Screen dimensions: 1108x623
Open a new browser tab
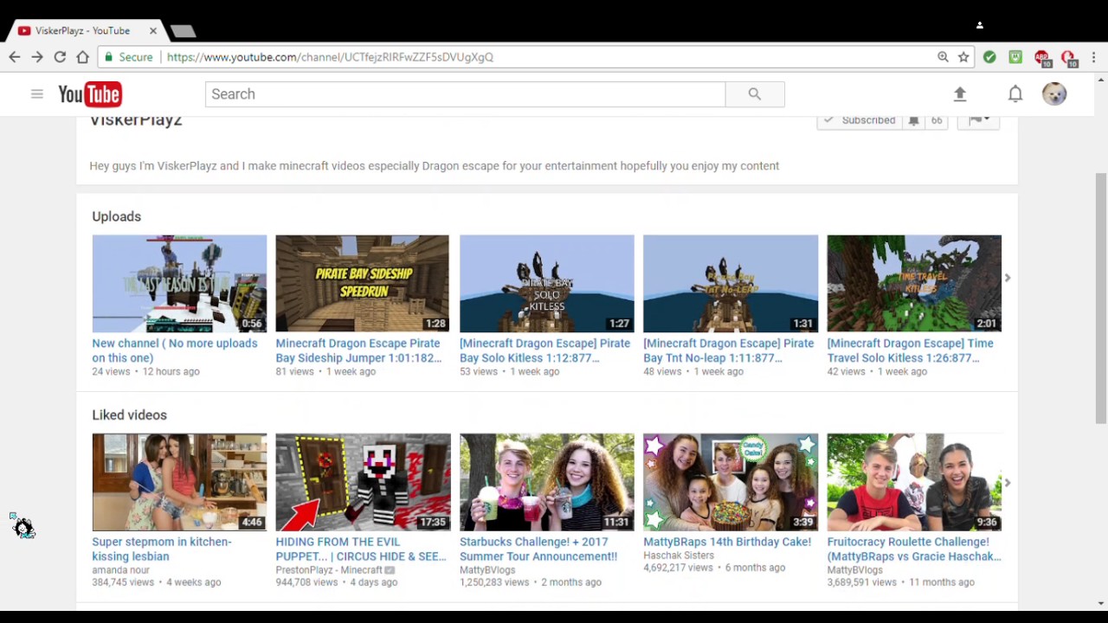[184, 31]
